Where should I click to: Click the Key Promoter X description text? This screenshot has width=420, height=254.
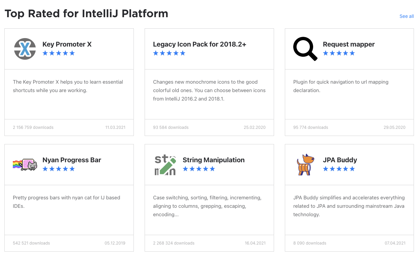68,86
